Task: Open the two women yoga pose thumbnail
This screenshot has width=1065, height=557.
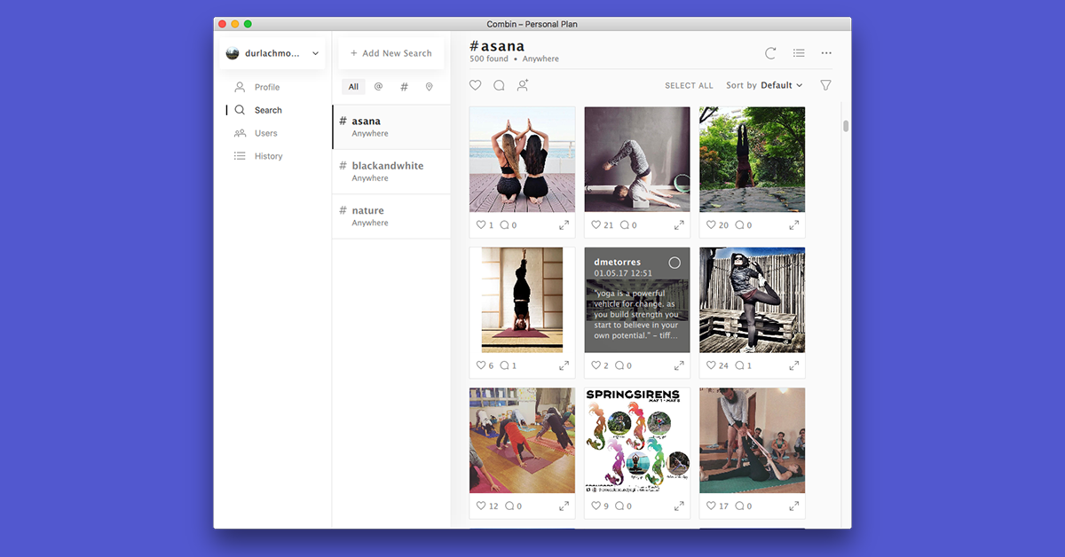Action: [x=522, y=160]
